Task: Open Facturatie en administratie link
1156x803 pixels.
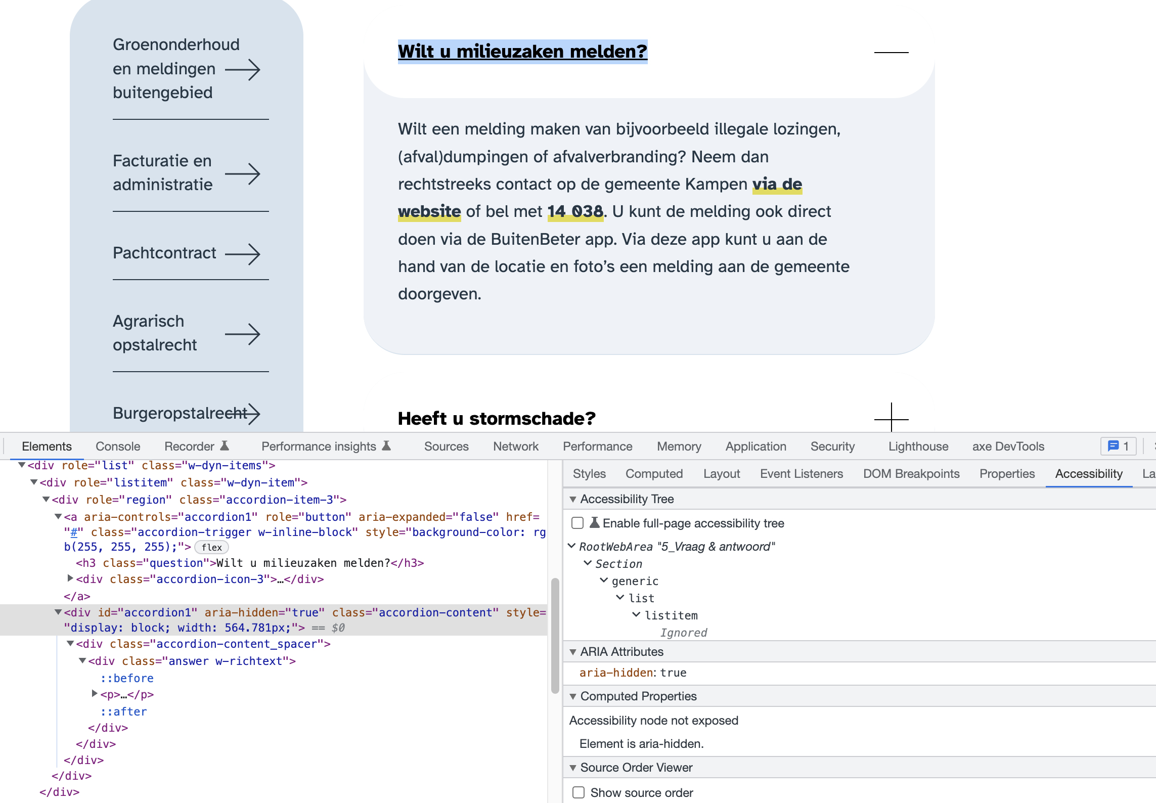Action: (162, 173)
